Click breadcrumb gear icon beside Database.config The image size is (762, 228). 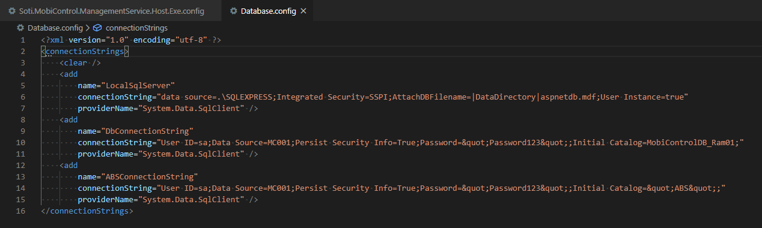[22, 28]
